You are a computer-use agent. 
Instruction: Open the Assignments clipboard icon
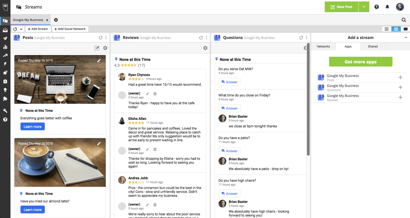pos(5,82)
